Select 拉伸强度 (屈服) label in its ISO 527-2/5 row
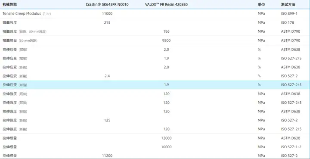 point(15,103)
